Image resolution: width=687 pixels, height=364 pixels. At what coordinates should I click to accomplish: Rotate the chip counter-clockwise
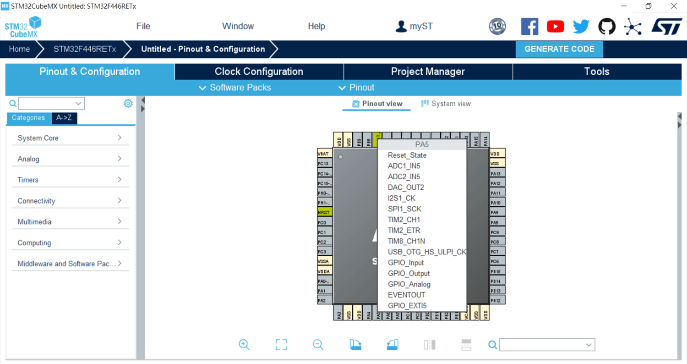(x=393, y=345)
